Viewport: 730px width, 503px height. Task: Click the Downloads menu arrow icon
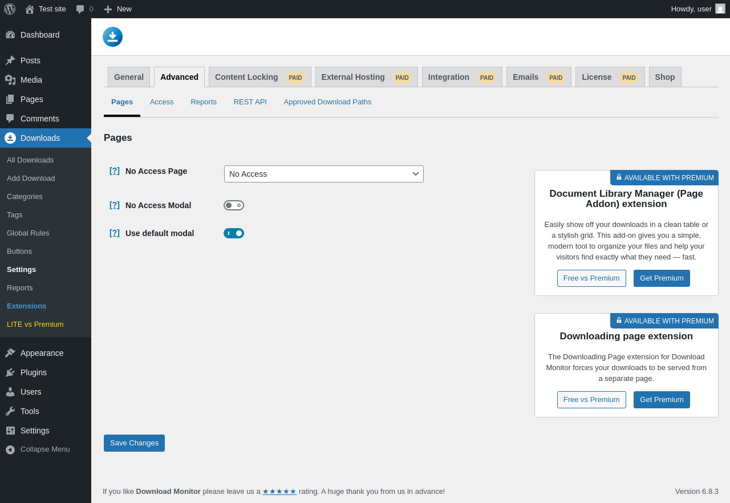click(10, 138)
